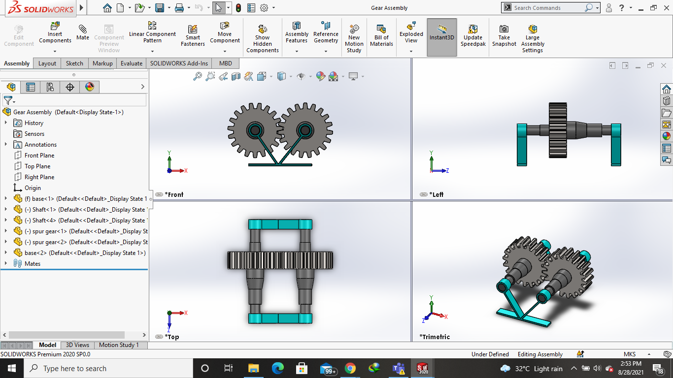673x378 pixels.
Task: Click the Search Commands field
Action: [x=548, y=8]
